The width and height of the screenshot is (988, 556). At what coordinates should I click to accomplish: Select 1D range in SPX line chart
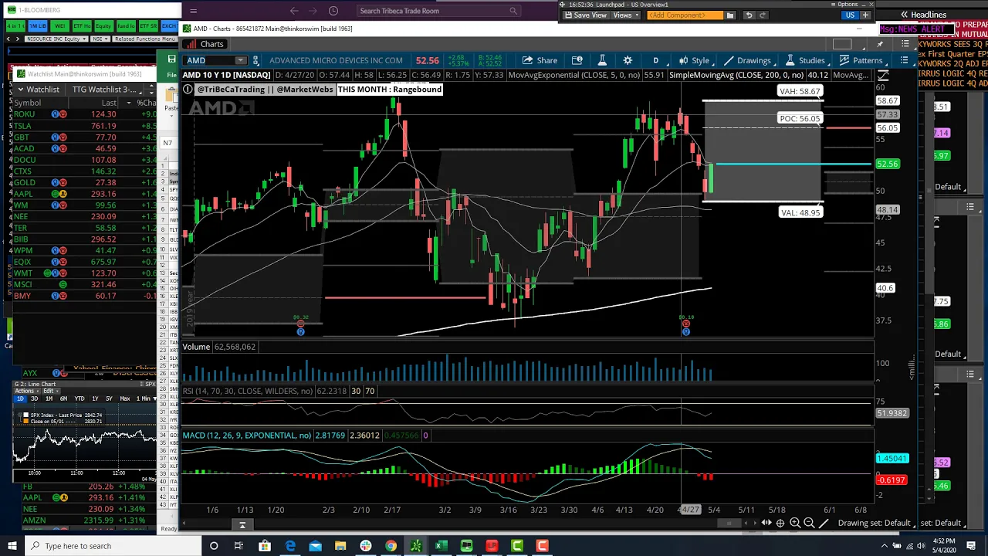[20, 398]
